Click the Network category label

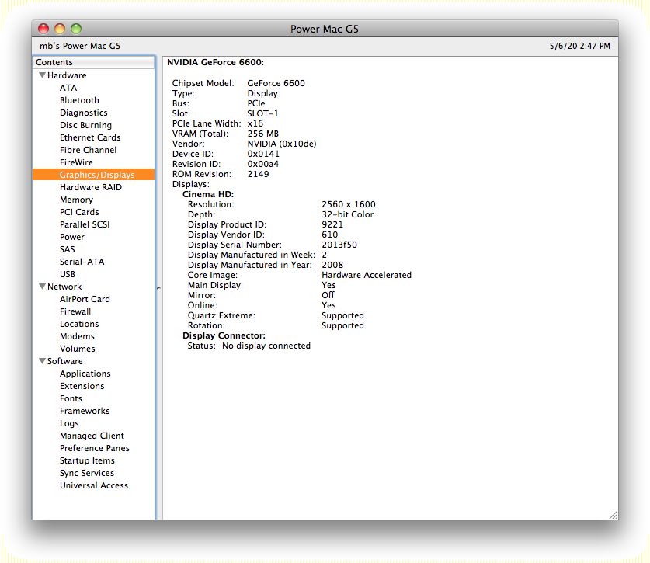point(64,287)
